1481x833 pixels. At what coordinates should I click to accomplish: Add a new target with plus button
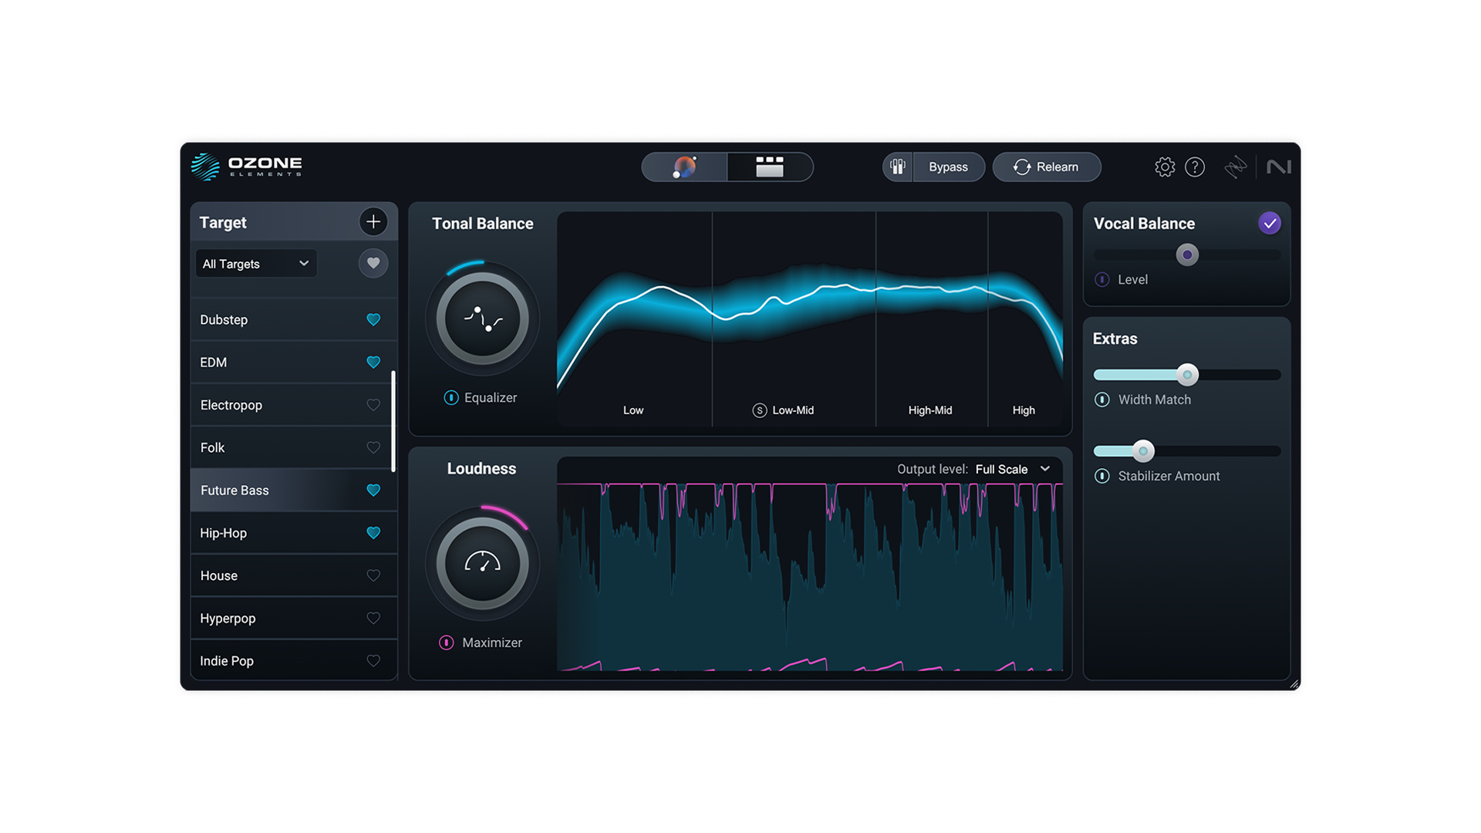pos(373,222)
